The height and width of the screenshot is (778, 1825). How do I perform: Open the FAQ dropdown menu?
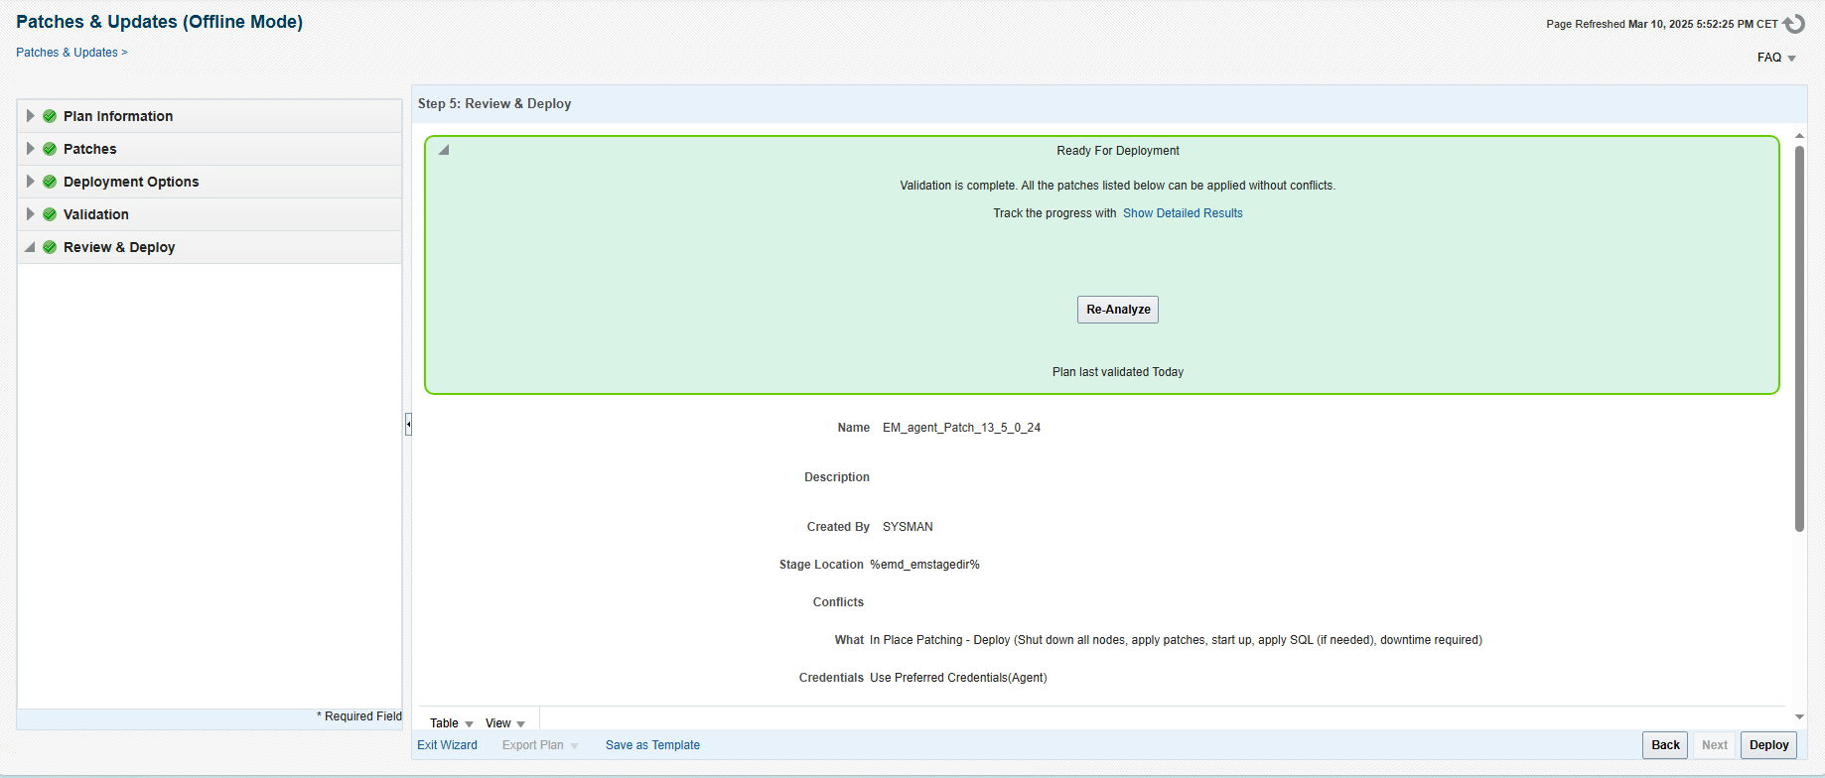coord(1776,58)
